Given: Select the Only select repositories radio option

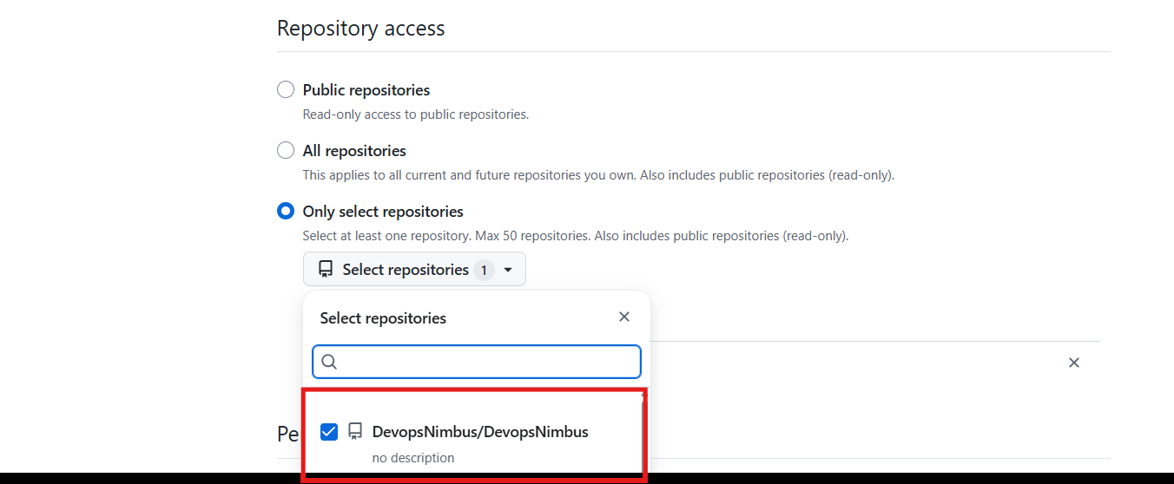Looking at the screenshot, I should click(286, 211).
